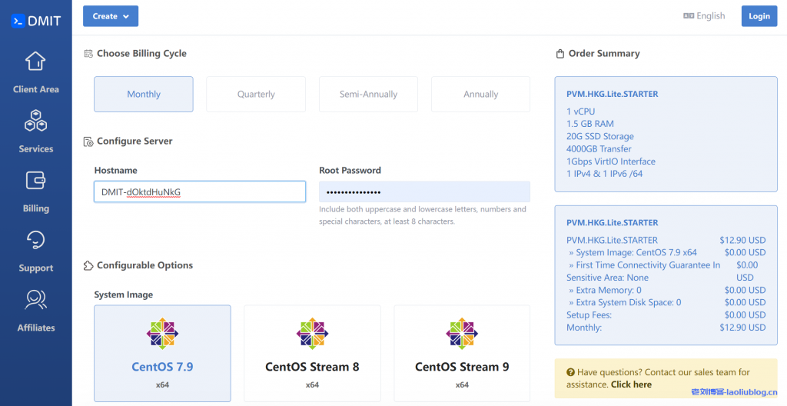
Task: Focus the Root Password field
Action: click(x=424, y=191)
